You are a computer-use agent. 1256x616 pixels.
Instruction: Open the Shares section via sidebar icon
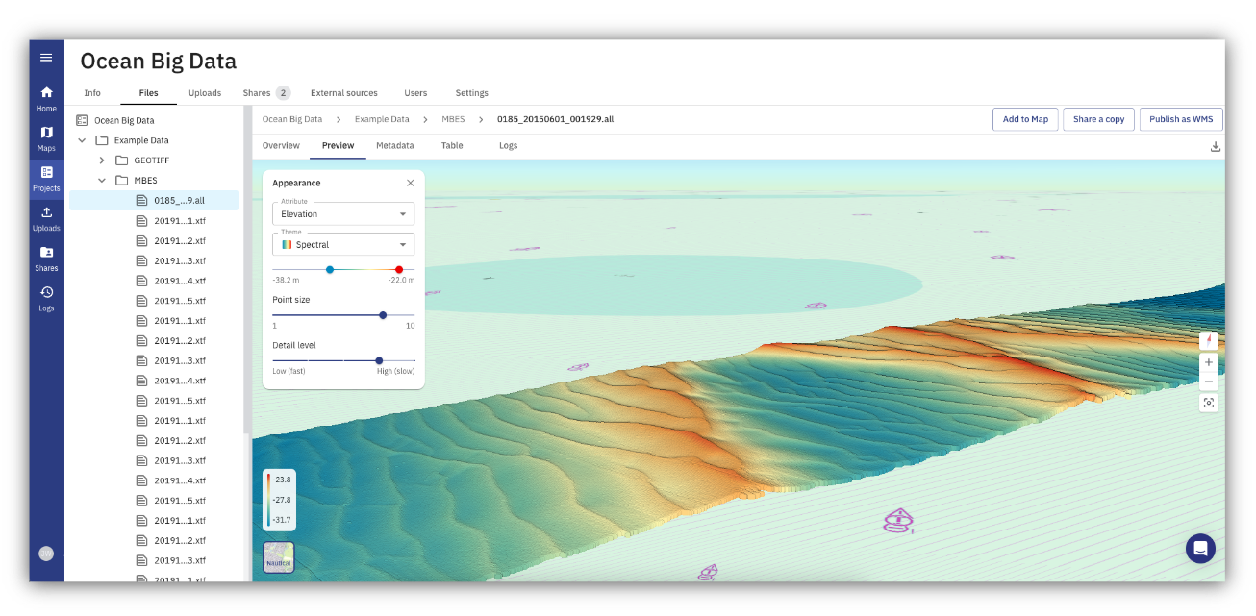(x=45, y=255)
